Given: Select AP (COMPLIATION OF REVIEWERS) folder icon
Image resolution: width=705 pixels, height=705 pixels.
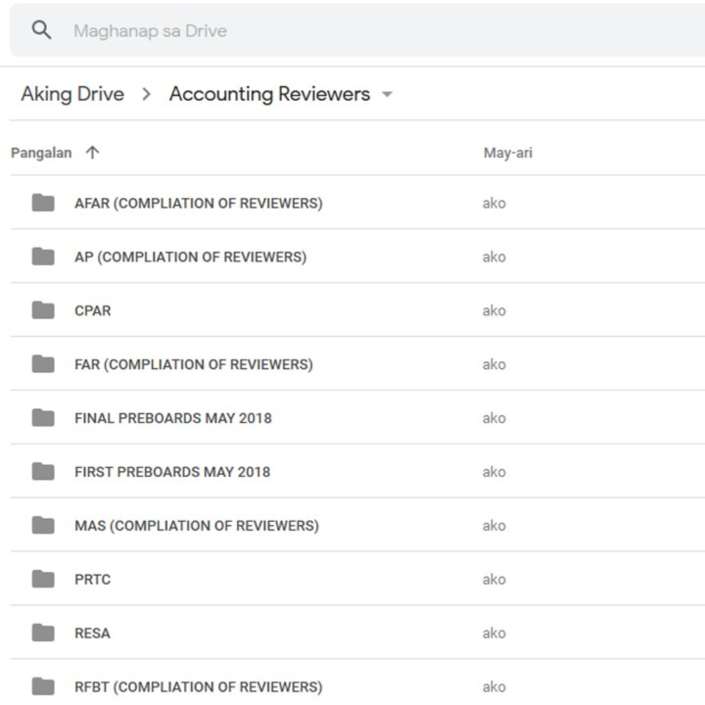Looking at the screenshot, I should pos(43,257).
